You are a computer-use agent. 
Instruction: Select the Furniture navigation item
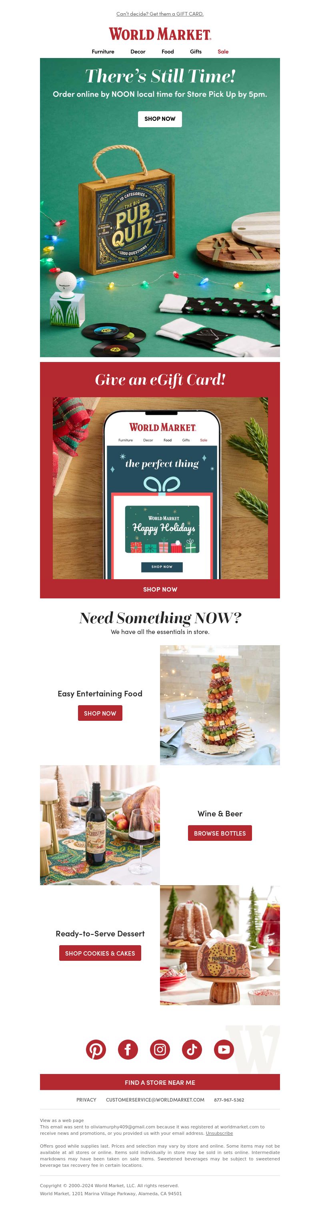(103, 52)
